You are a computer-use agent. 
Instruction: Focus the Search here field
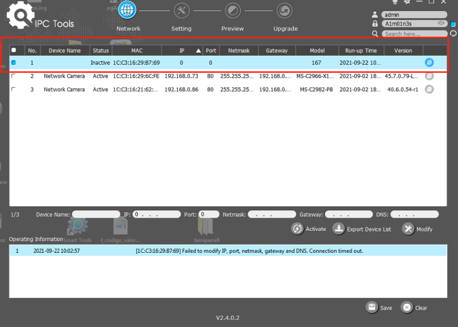click(x=415, y=34)
